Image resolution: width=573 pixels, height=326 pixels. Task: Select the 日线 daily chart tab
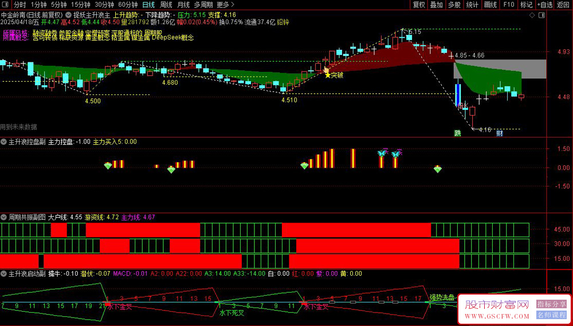(x=148, y=5)
